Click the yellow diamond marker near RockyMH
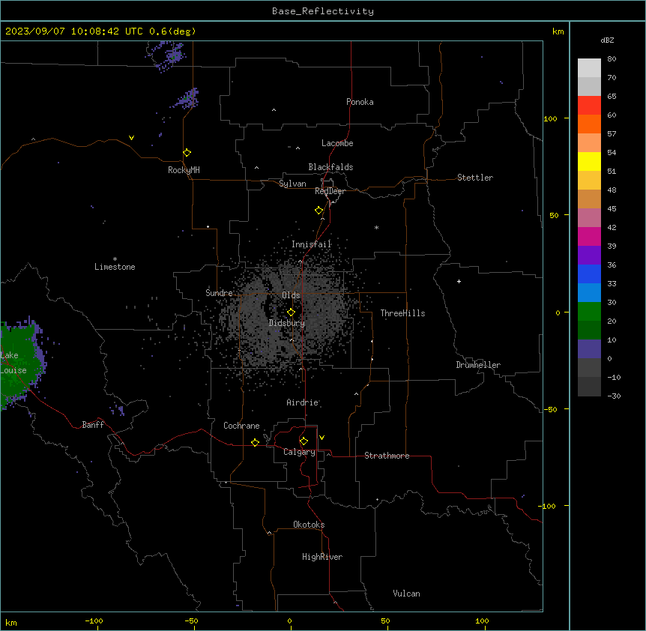This screenshot has width=646, height=631. (187, 153)
